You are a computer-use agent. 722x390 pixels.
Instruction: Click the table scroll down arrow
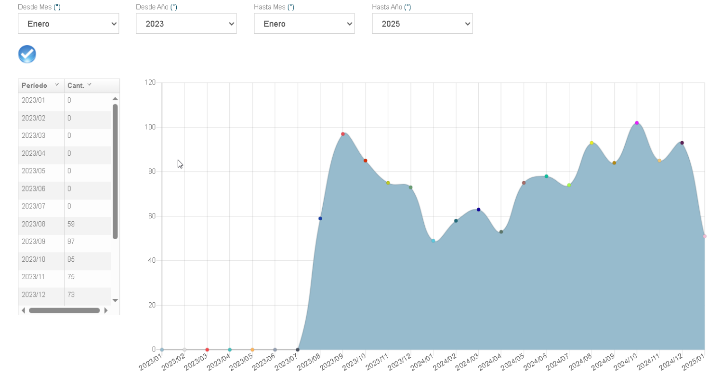tap(115, 300)
